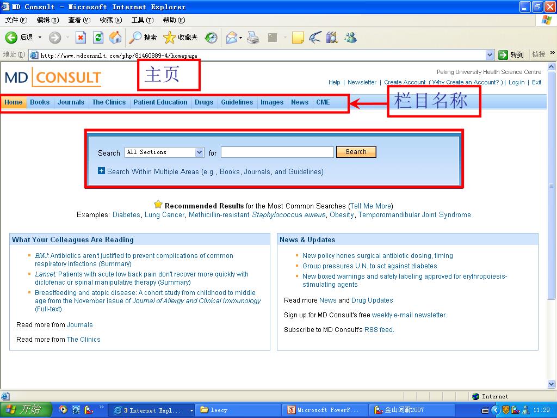Go to browser home page icon

point(115,38)
